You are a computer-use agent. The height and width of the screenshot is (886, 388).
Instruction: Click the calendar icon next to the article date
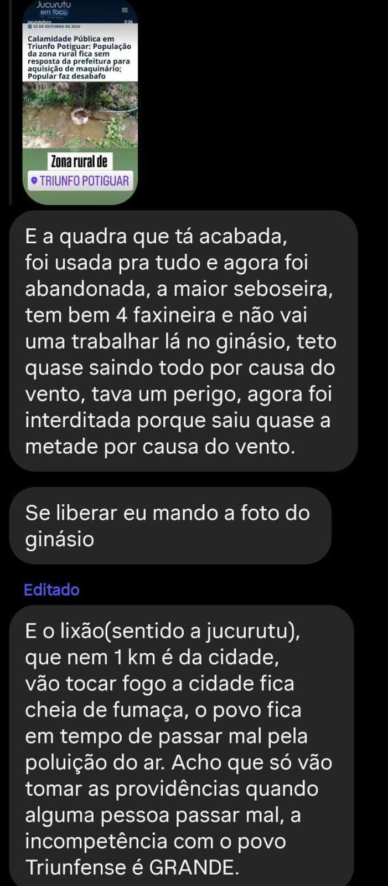click(29, 26)
